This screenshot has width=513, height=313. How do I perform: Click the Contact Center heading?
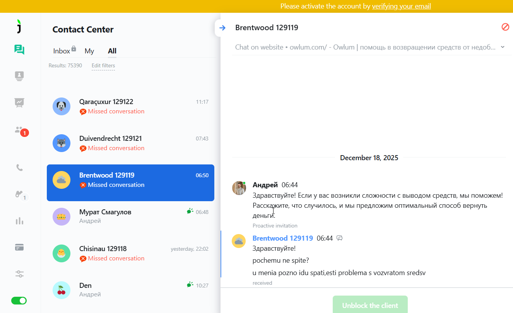[x=83, y=29]
